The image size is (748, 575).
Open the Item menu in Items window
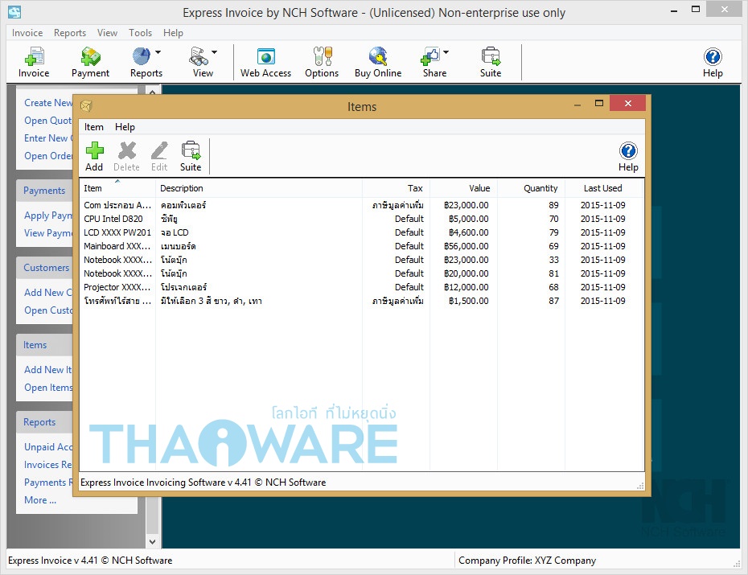(94, 127)
